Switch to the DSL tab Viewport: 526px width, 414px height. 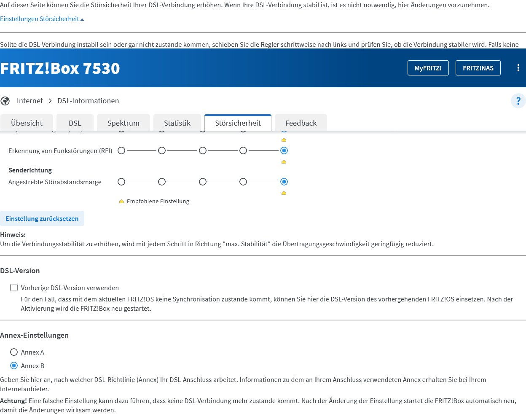75,123
